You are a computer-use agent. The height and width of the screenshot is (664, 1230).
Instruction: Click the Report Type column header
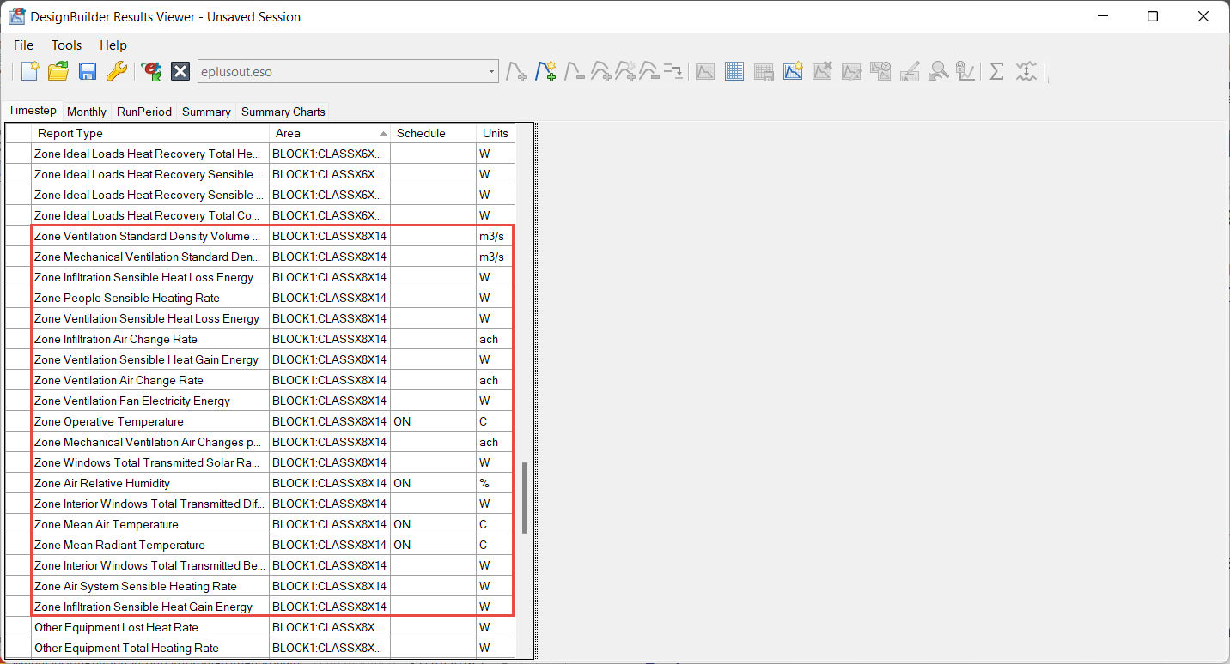pyautogui.click(x=150, y=133)
